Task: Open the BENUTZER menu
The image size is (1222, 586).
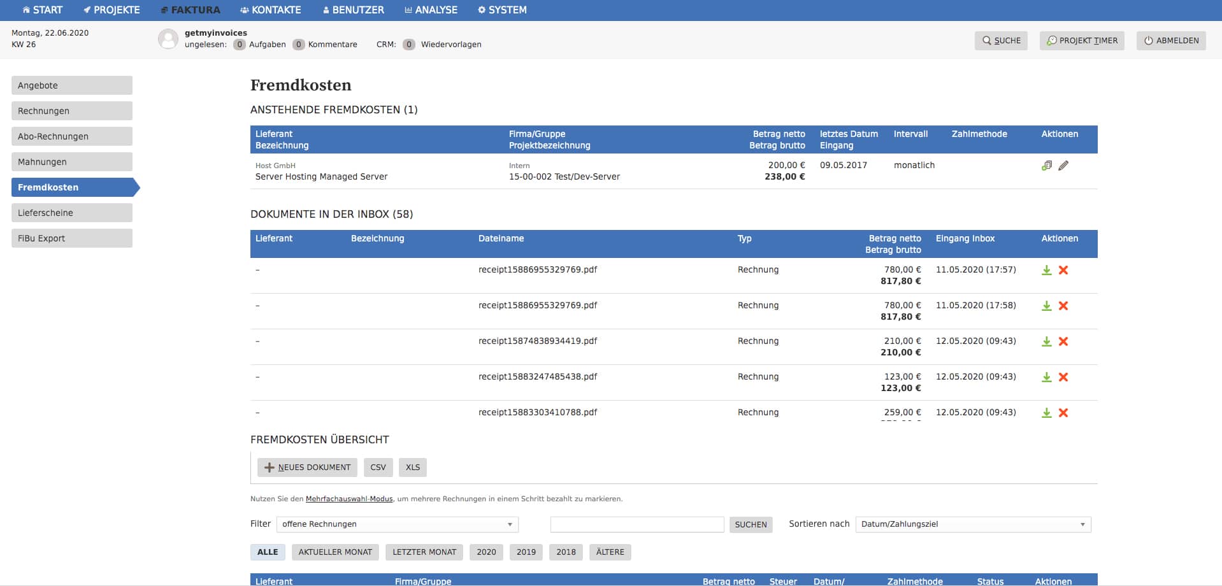Action: [x=354, y=10]
